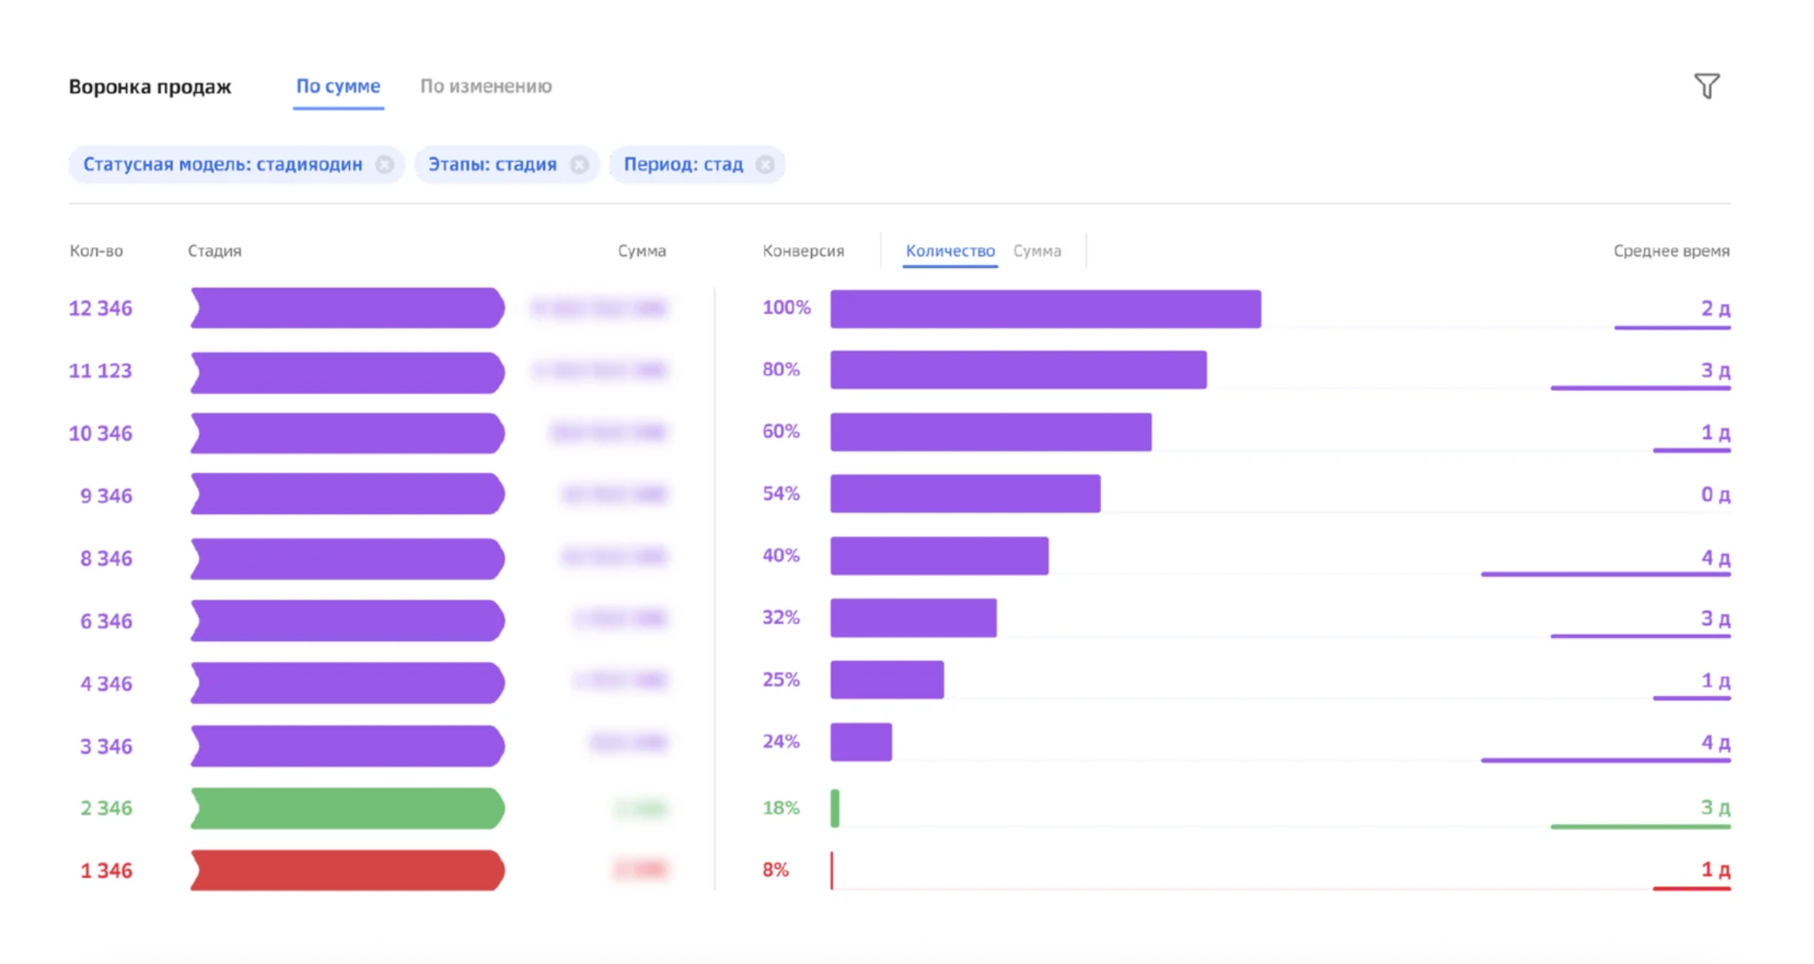Click the 'Кол-во' column header
The image size is (1814, 964).
coord(96,251)
